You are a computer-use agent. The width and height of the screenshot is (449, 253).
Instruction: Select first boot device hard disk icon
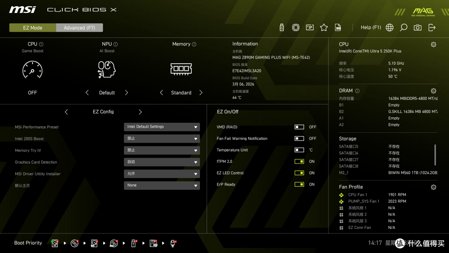click(55, 243)
